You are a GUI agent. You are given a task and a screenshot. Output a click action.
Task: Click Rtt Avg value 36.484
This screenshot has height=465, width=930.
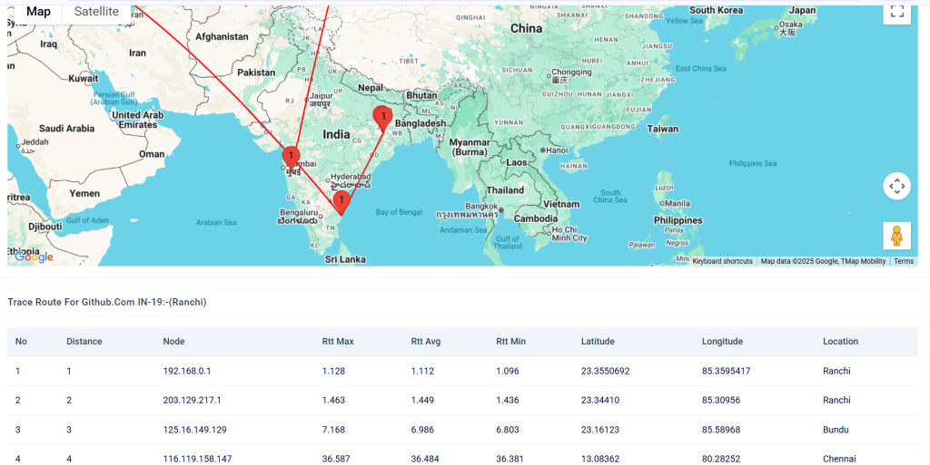pyautogui.click(x=425, y=459)
